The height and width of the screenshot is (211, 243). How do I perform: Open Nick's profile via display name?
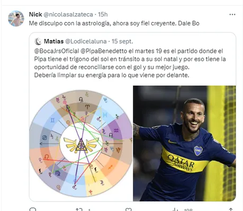tap(35, 14)
